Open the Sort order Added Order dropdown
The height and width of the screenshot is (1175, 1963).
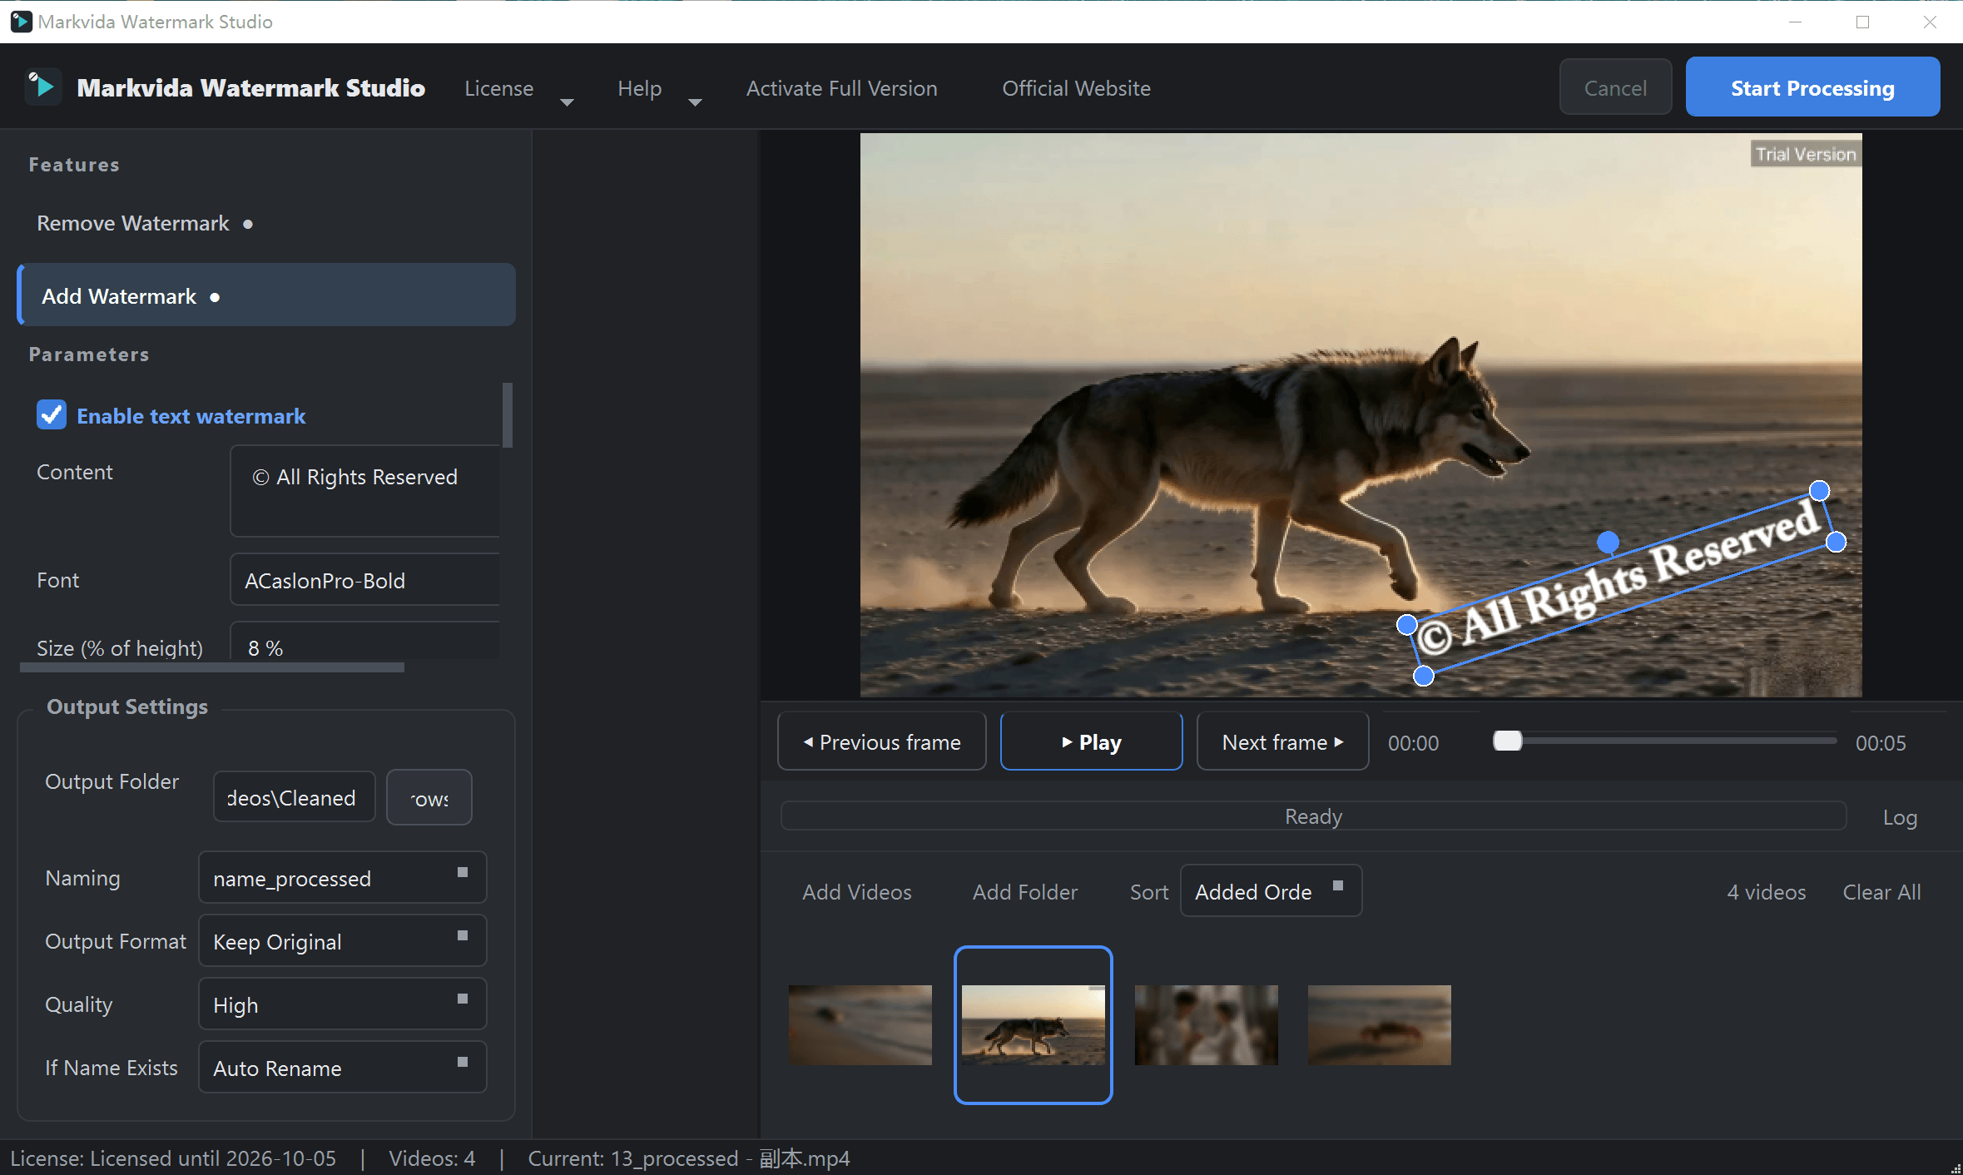click(1271, 891)
